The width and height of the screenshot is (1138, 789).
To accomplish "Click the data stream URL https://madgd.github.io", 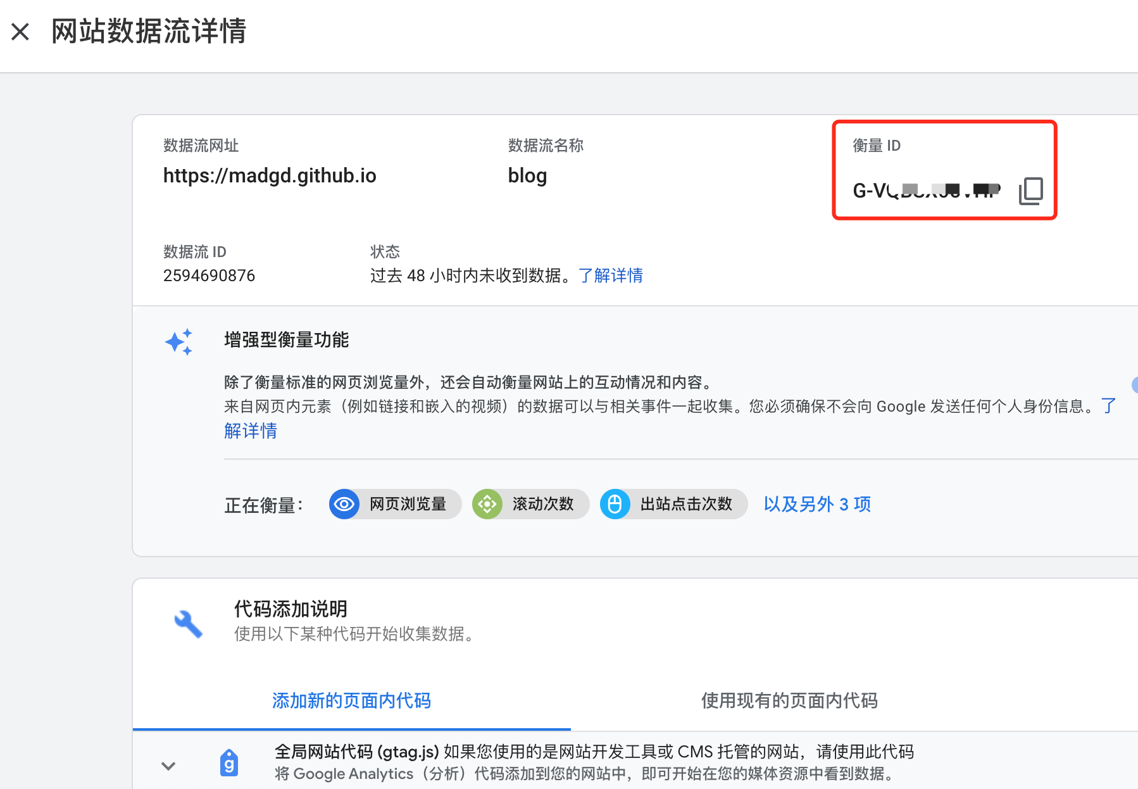I will click(x=270, y=175).
